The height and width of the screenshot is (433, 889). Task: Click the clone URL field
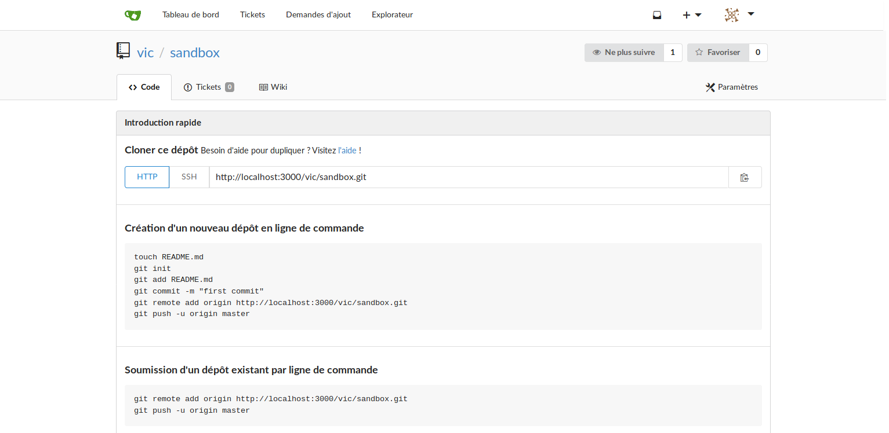coord(469,177)
